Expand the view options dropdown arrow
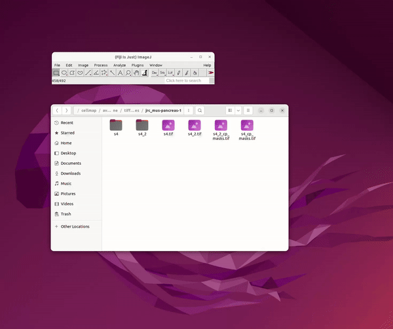Image resolution: width=393 pixels, height=329 pixels. [x=238, y=111]
